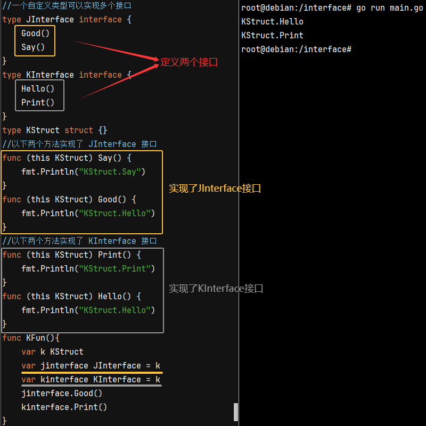Click the KStruct.Hello output line in terminal
This screenshot has width=426, height=426.
(272, 22)
